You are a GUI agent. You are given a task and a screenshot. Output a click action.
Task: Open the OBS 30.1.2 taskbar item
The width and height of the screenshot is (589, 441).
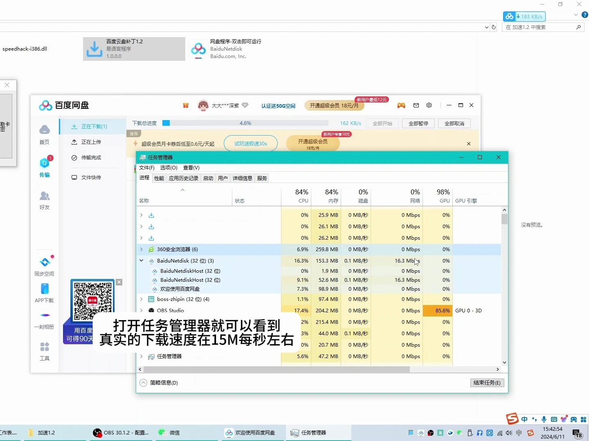point(121,433)
